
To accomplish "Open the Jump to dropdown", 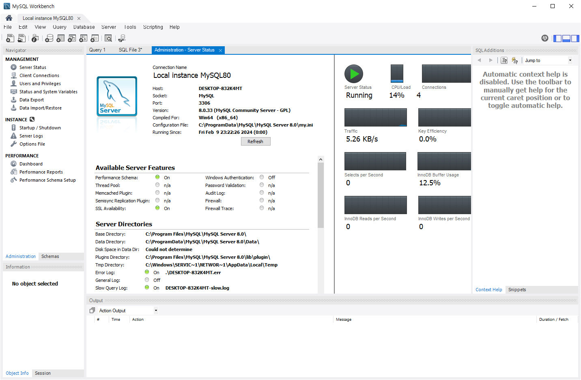I will pos(548,60).
